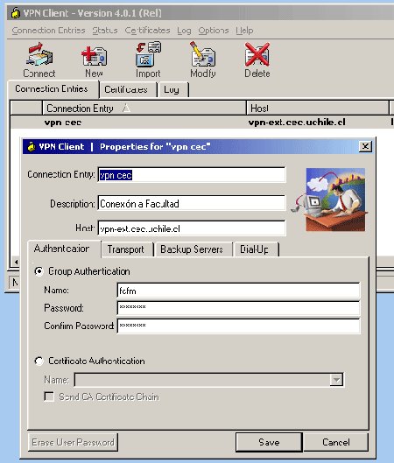Image resolution: width=394 pixels, height=463 pixels.
Task: Select the vpn cec connection row
Action: [202, 123]
